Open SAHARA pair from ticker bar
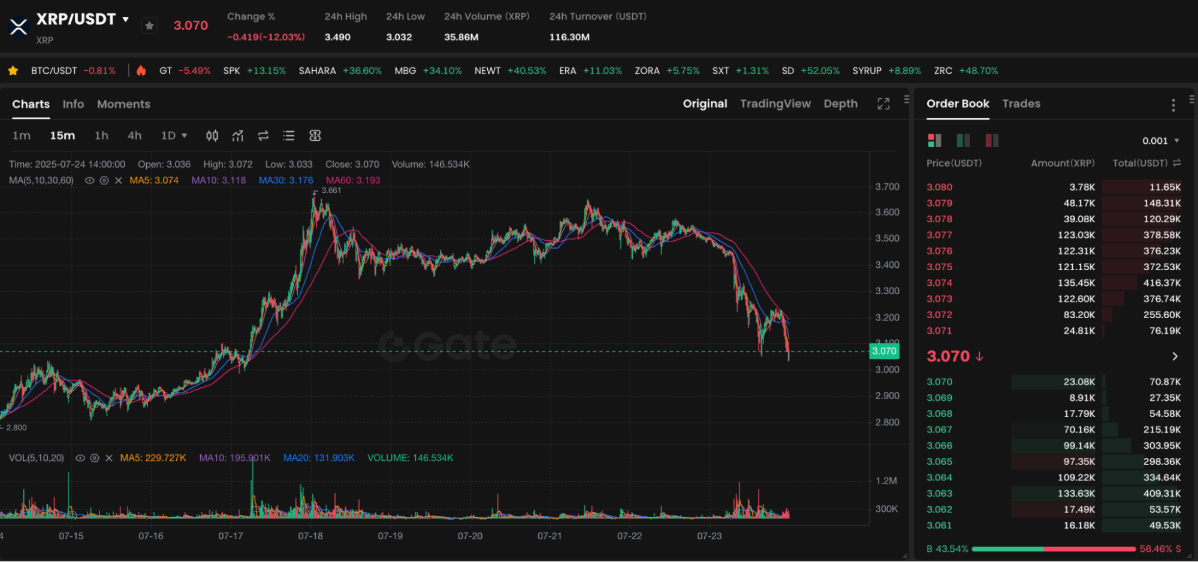 tap(340, 71)
